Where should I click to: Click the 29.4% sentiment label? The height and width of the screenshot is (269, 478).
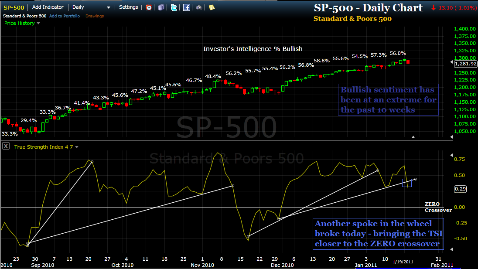click(29, 120)
